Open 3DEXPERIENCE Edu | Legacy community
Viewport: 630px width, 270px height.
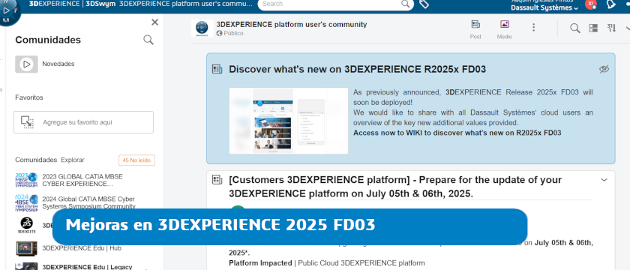tap(87, 267)
